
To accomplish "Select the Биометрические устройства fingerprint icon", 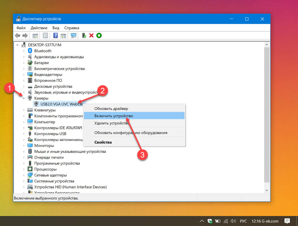I will [30, 68].
